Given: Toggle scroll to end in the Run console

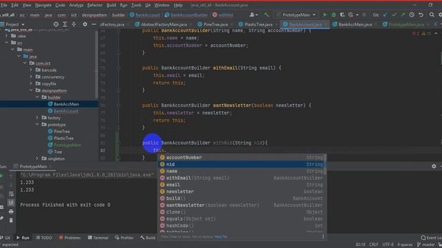Looking at the screenshot, I should pos(11,203).
